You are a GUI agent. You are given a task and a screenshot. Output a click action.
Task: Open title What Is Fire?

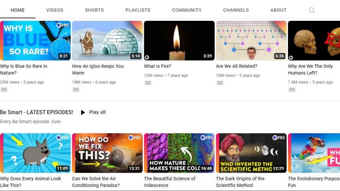click(158, 66)
